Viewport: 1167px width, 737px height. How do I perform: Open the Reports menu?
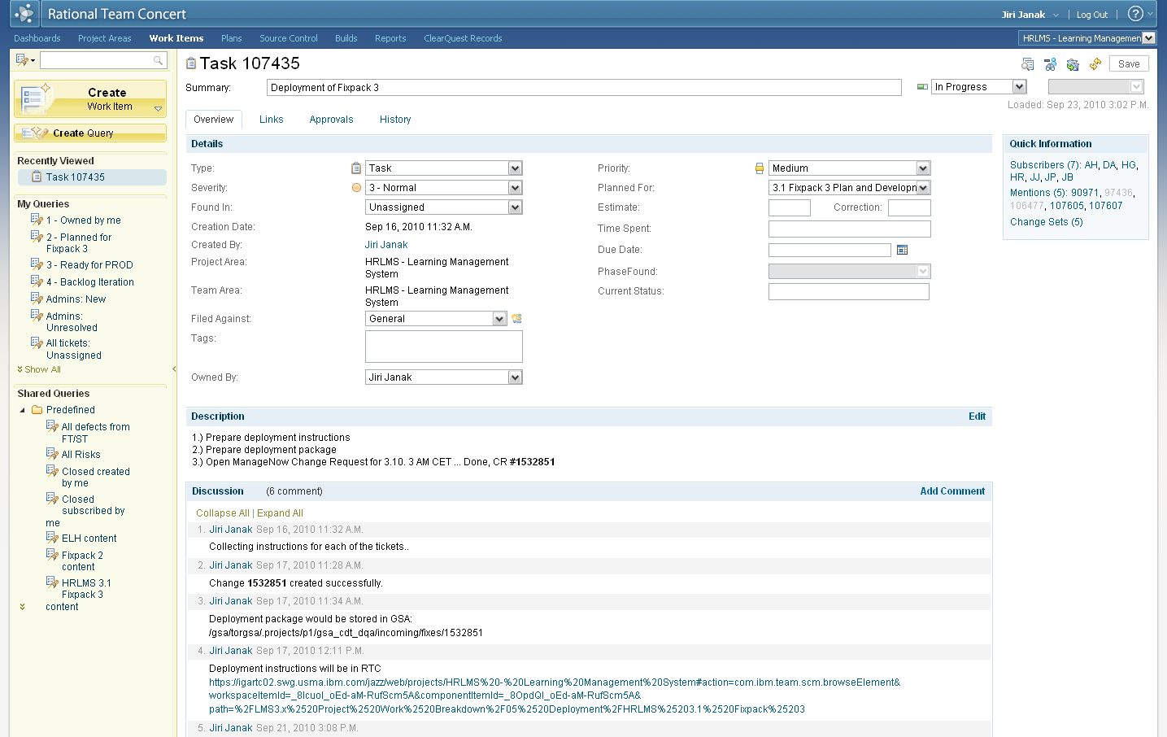(x=390, y=38)
